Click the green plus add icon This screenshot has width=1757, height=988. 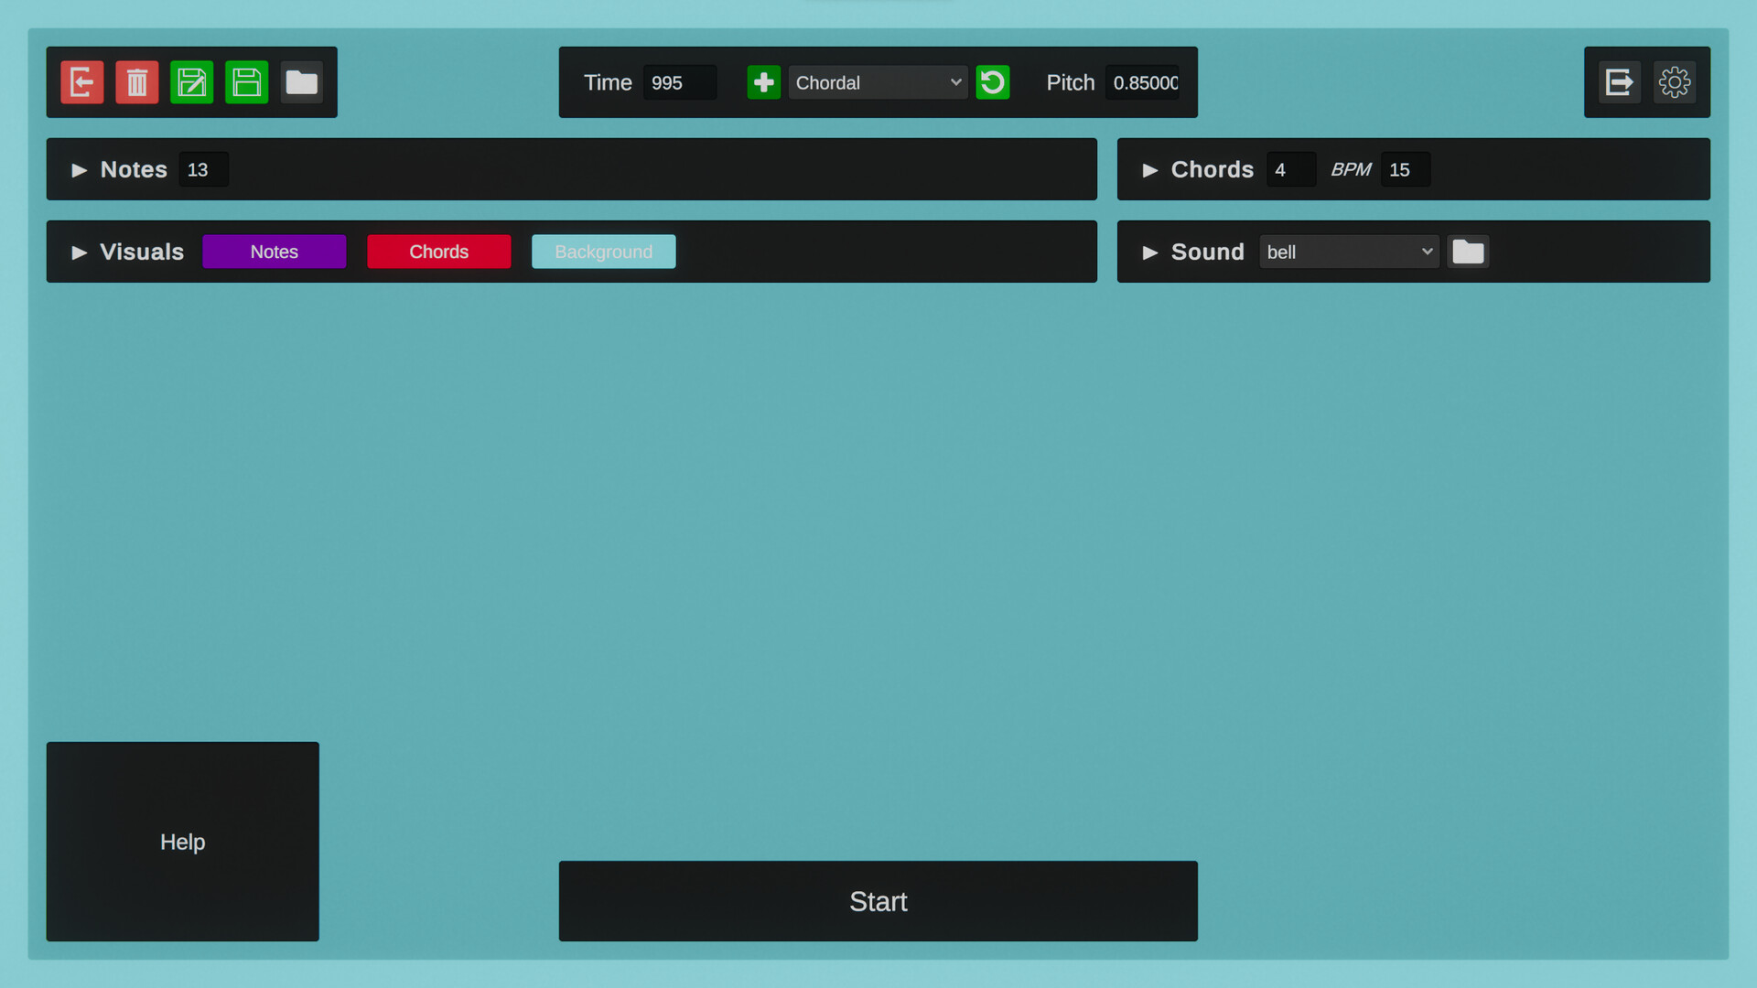763,82
